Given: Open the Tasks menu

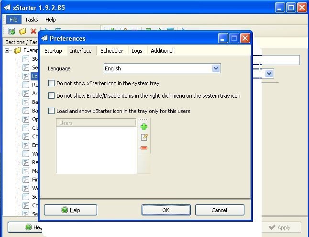Looking at the screenshot, I should [x=32, y=20].
